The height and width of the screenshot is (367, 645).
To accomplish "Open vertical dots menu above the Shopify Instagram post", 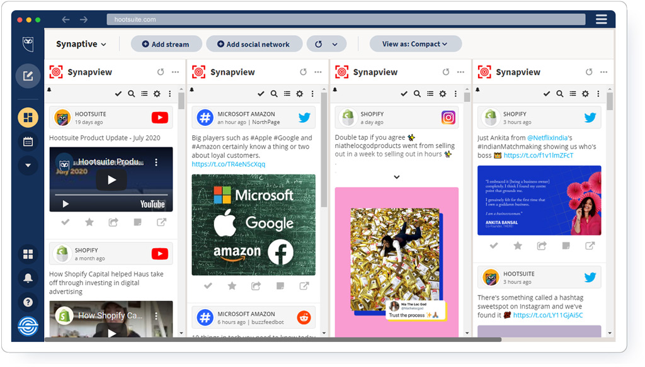I will pos(455,94).
